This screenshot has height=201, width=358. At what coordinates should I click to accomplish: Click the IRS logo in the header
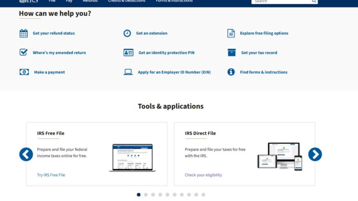tap(29, 1)
